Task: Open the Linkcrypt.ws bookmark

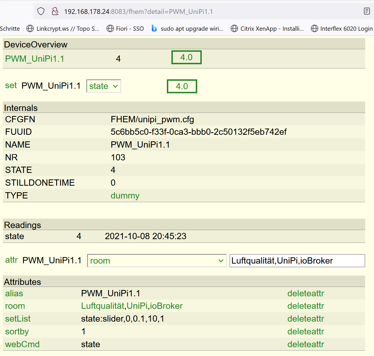Action: click(63, 28)
